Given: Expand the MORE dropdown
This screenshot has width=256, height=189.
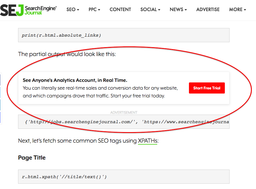Looking at the screenshot, I should 237,9.
